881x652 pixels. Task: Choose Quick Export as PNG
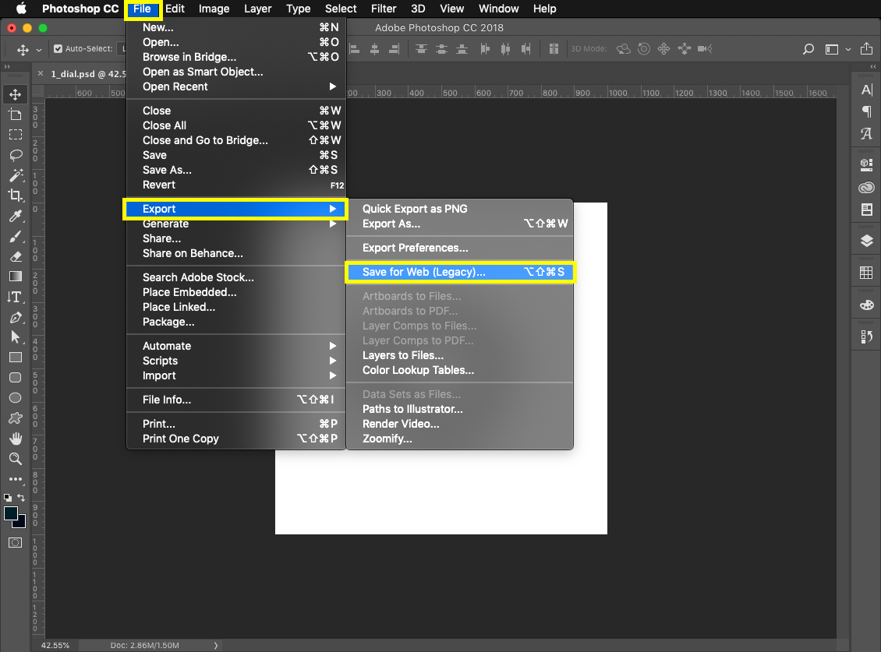click(x=460, y=209)
